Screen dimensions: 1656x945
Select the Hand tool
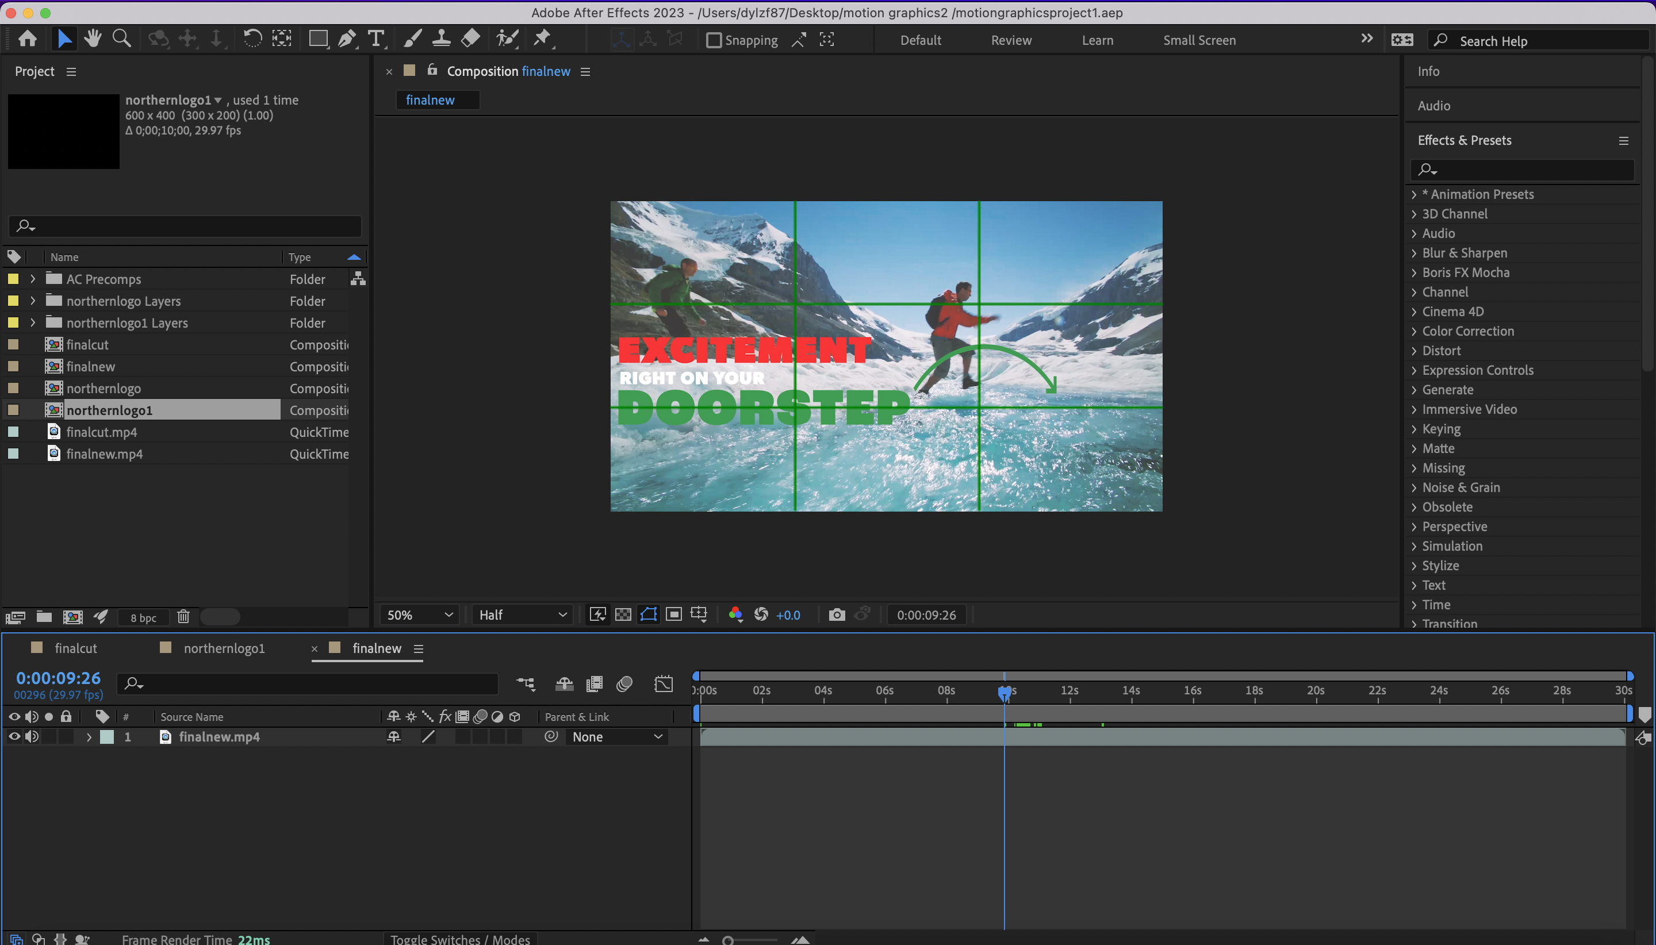[x=93, y=39]
